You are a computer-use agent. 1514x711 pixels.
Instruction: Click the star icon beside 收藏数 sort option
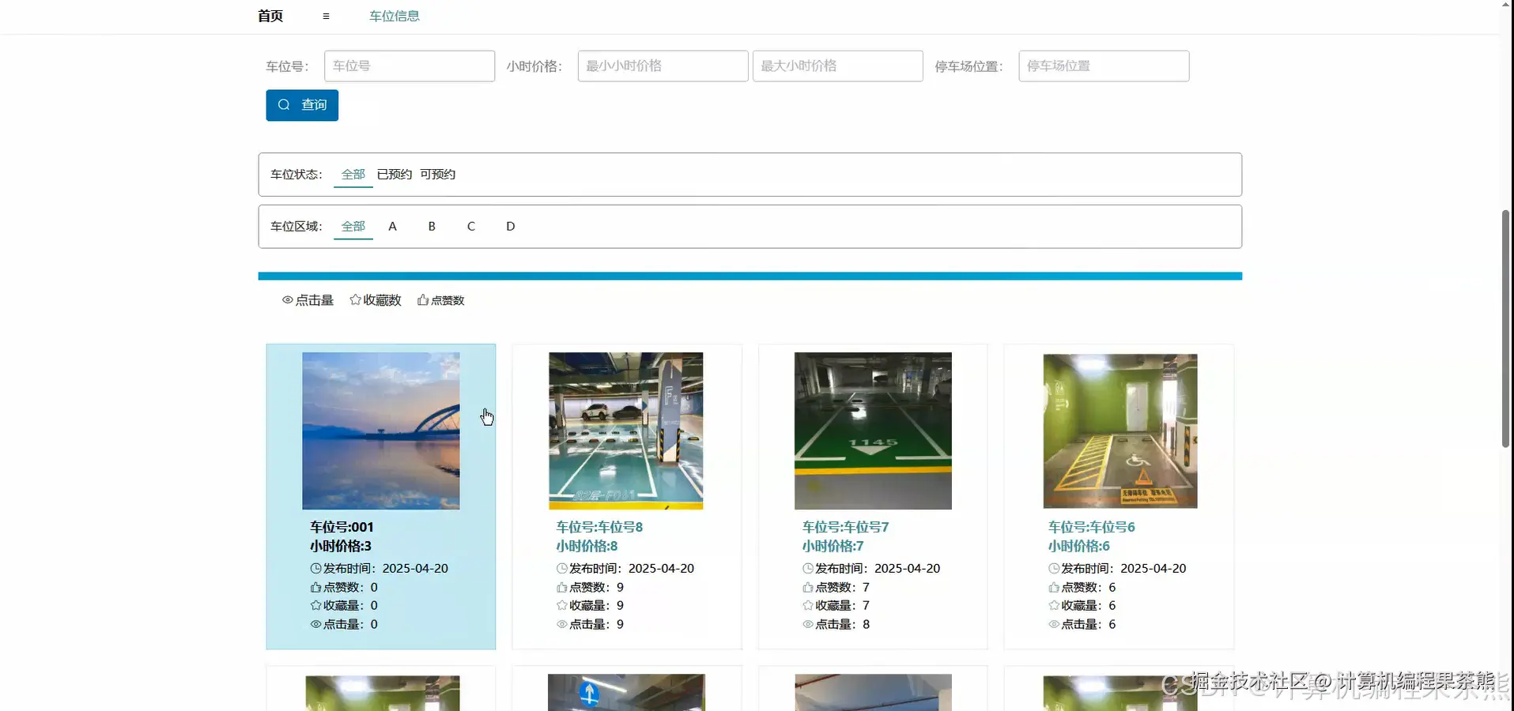tap(353, 299)
